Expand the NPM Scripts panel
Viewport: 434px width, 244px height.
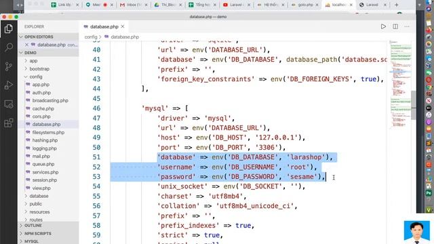coord(48,233)
